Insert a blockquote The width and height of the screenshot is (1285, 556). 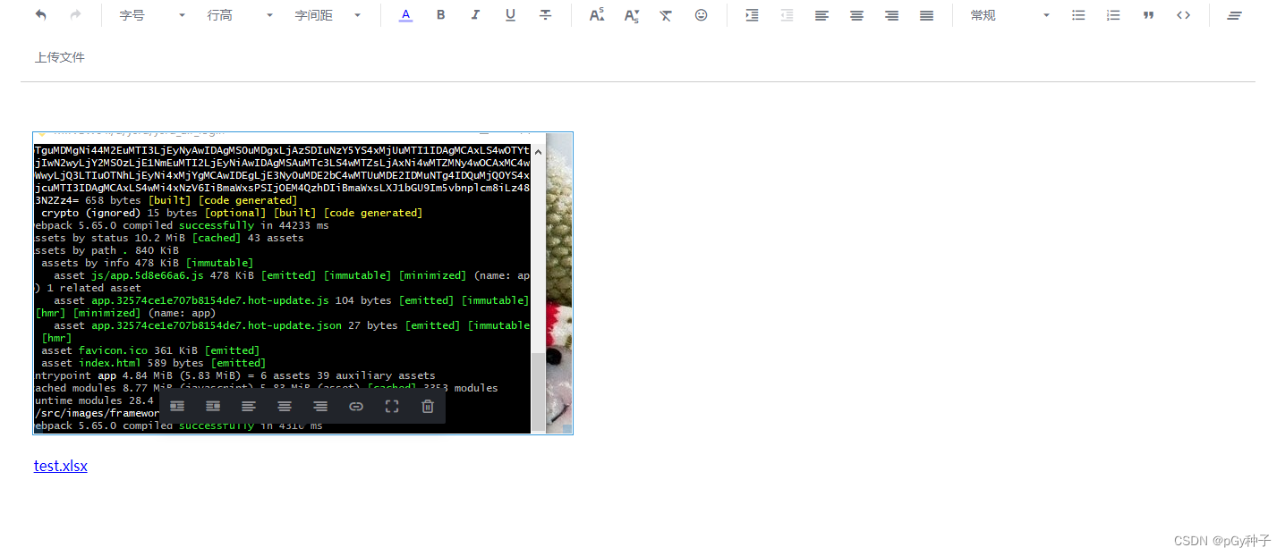[x=1148, y=15]
